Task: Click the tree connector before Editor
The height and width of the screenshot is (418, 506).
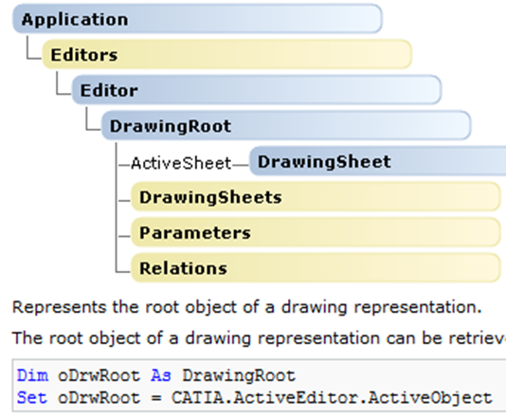Action: click(x=63, y=83)
